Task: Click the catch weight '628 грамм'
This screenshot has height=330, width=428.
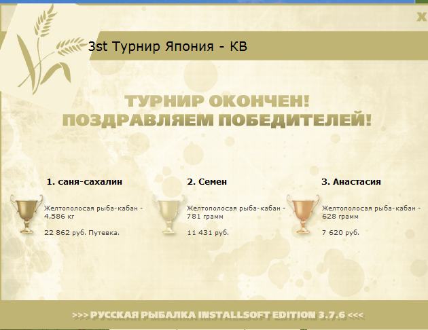Action: [340, 217]
